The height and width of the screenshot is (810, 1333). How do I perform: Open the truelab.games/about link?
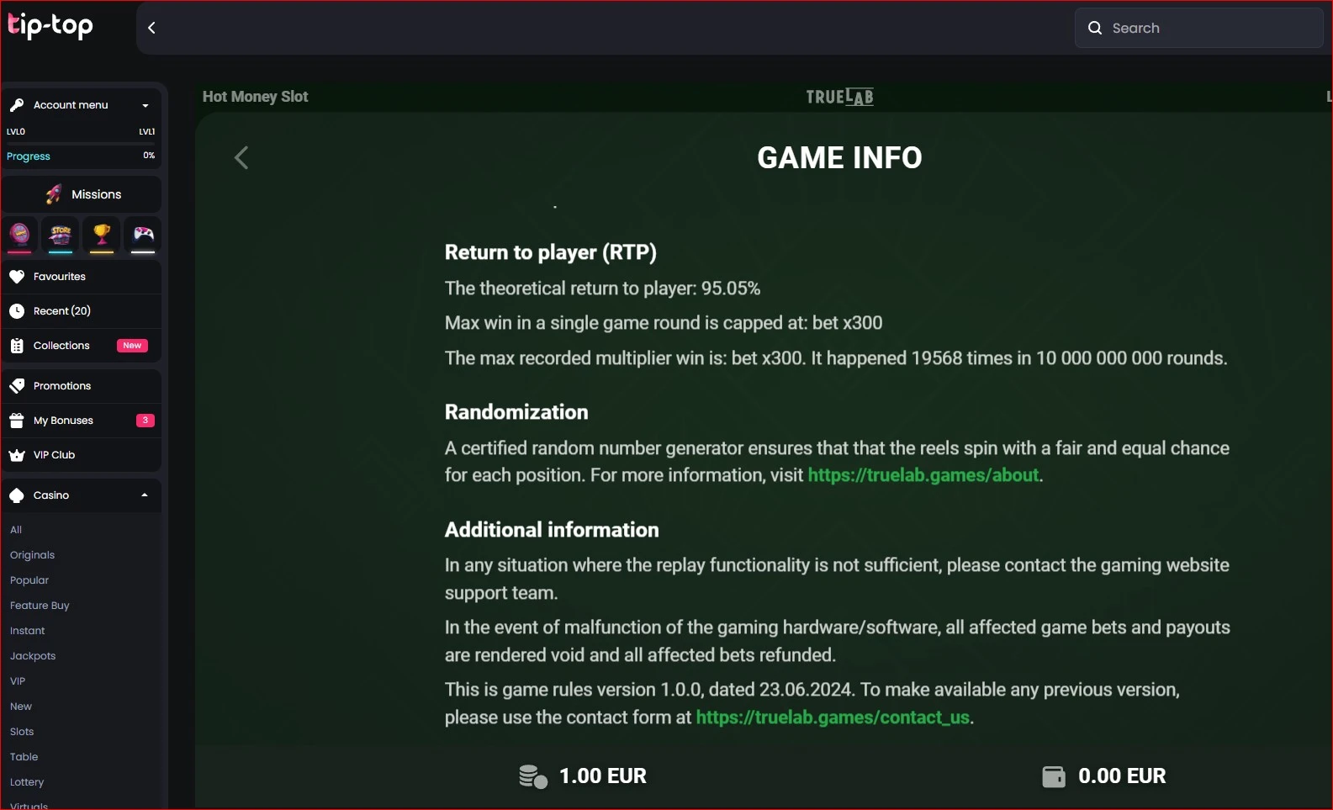pos(923,475)
